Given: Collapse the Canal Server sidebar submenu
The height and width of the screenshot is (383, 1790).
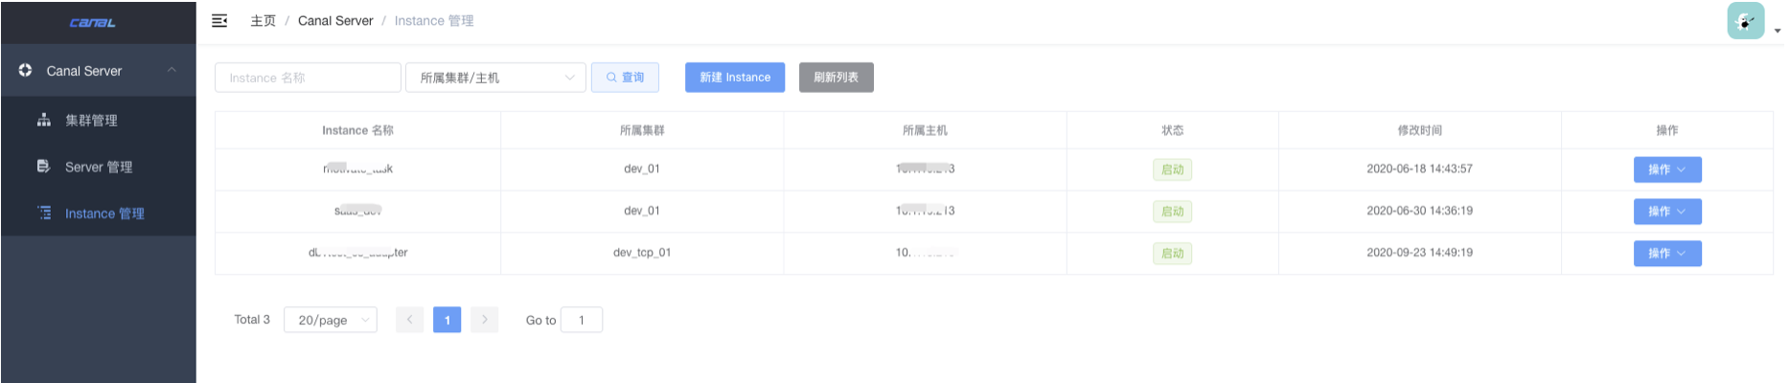Looking at the screenshot, I should [172, 70].
